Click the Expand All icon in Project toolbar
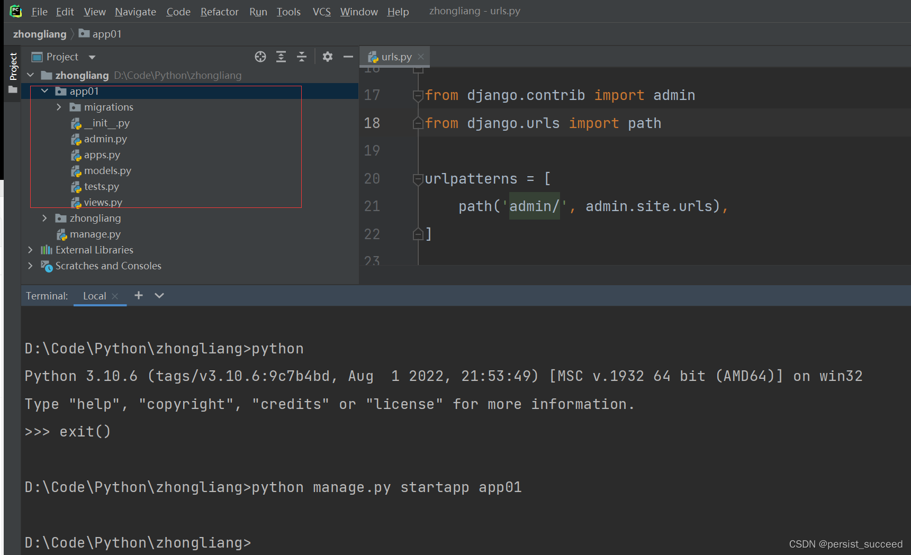Screen dimensions: 911x555 (281, 57)
